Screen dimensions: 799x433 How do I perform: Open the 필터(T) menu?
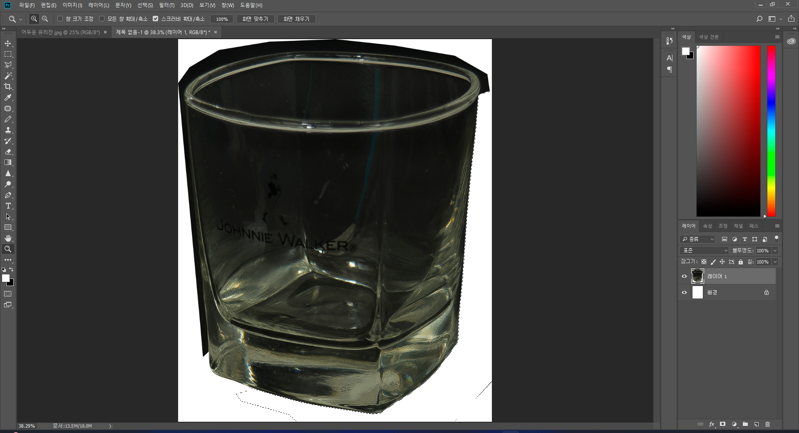point(166,5)
